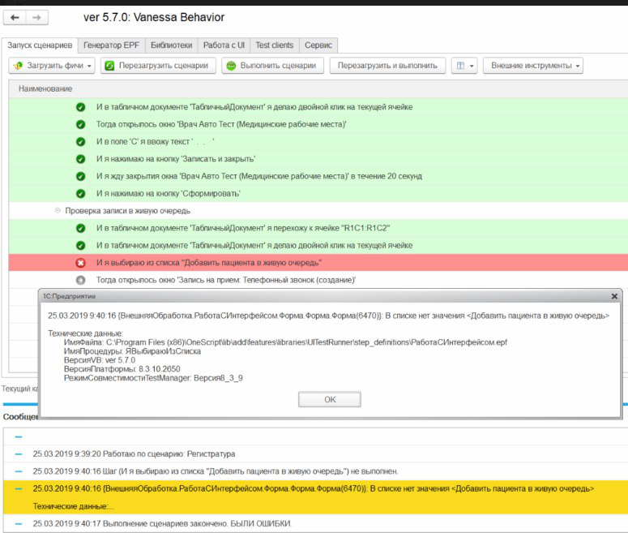This screenshot has width=628, height=533.
Task: Click Перезагрузить и выполнить button
Action: pos(387,66)
